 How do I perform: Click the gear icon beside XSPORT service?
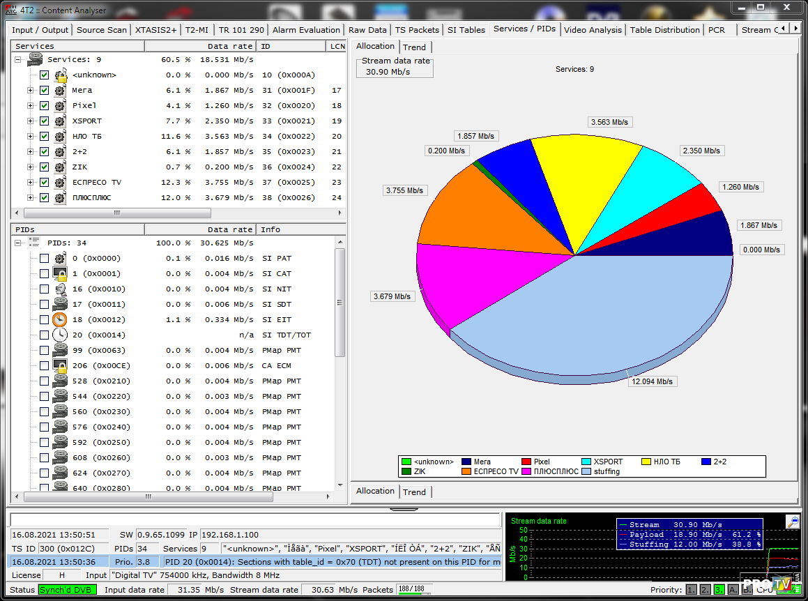[x=61, y=121]
